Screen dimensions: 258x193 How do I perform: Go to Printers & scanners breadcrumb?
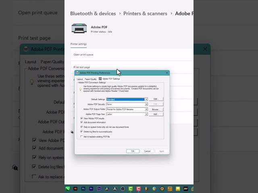145,13
